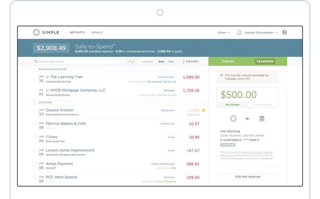Open the Food & Groceries goal link
Viewport: 320px width, 199px height.
pos(166,182)
